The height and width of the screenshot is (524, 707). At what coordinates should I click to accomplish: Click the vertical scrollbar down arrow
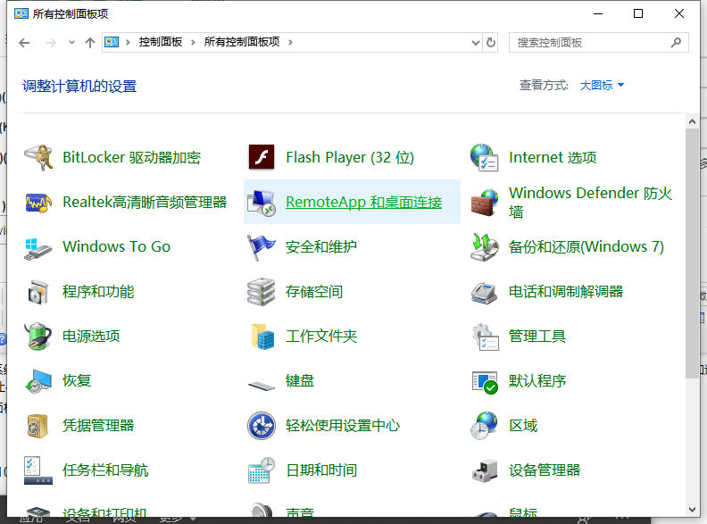(693, 509)
